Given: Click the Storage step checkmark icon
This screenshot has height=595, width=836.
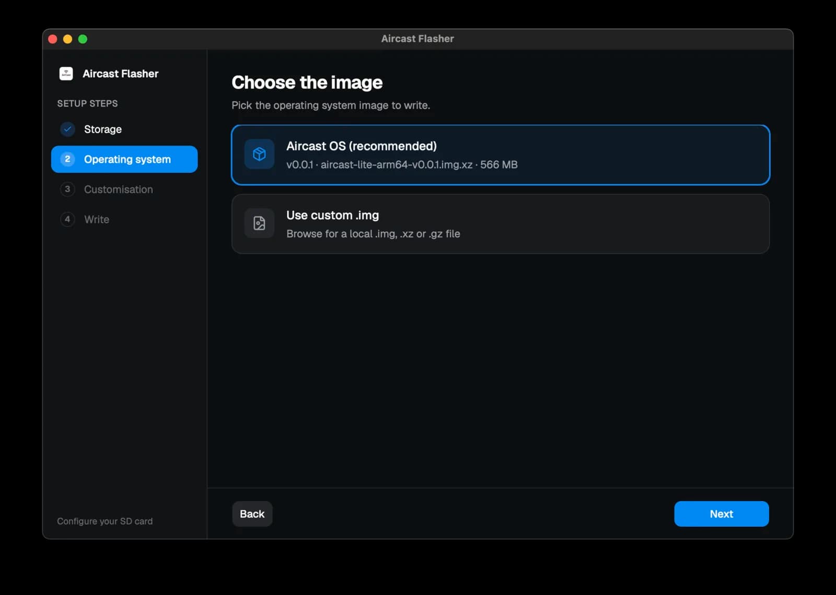Looking at the screenshot, I should pyautogui.click(x=67, y=129).
